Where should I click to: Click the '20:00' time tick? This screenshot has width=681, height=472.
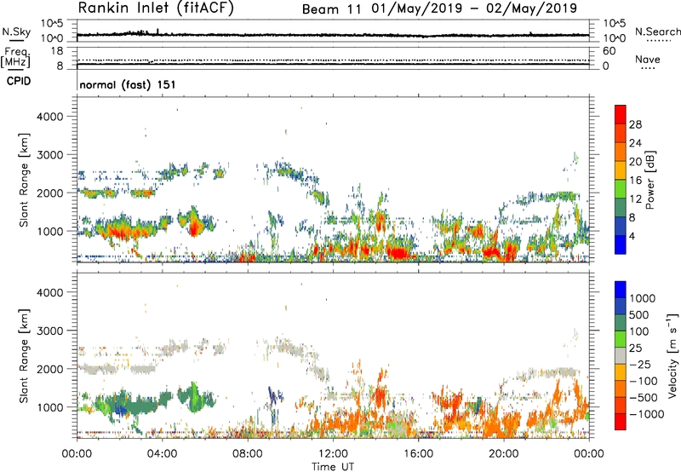pyautogui.click(x=504, y=454)
